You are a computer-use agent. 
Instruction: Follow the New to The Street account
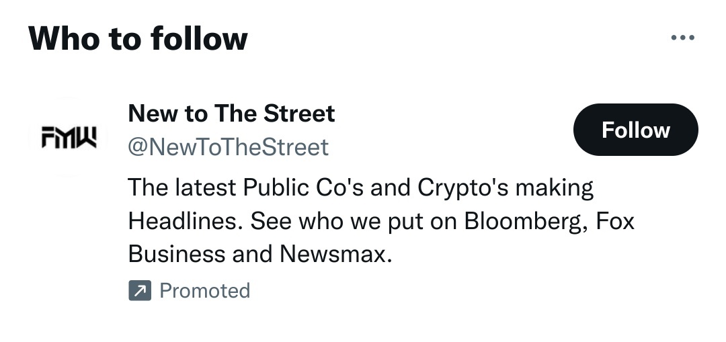coord(635,130)
